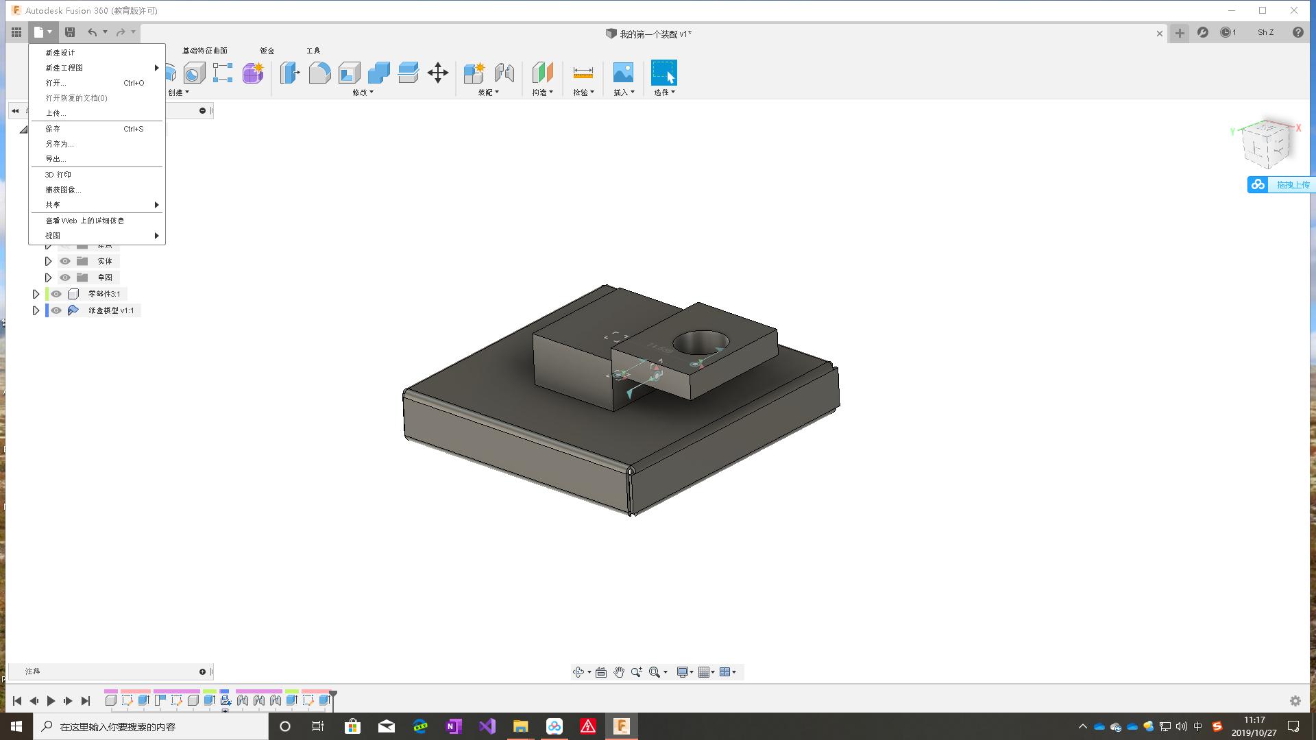Image resolution: width=1316 pixels, height=740 pixels.
Task: Activate the Orbit tool at the bottom
Action: point(579,671)
